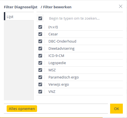
Task: Toggle the Dieetadvisering checkbox
Action: (40, 49)
